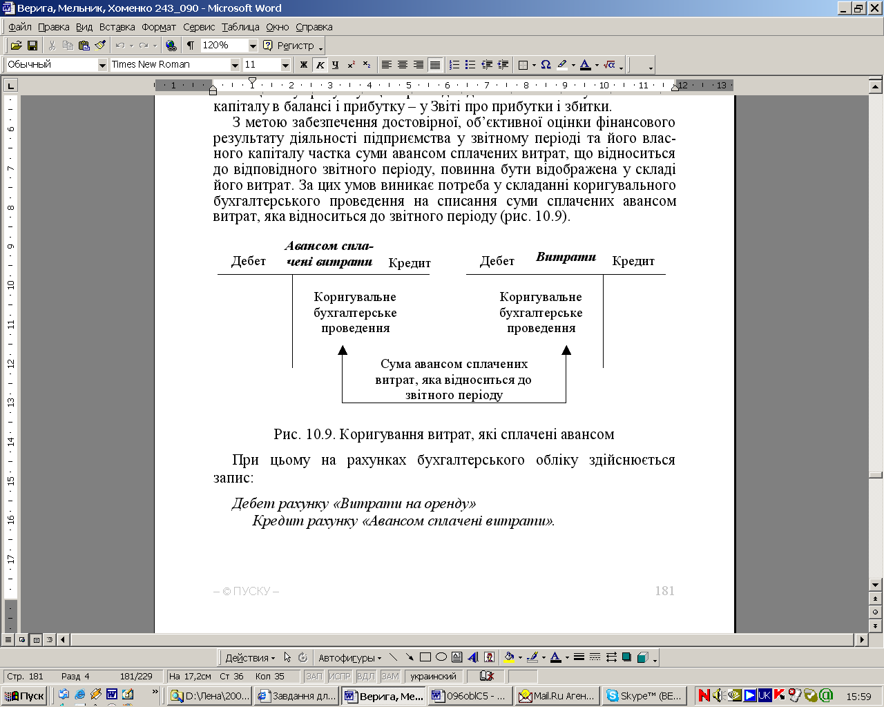The height and width of the screenshot is (707, 884).
Task: Open the font color dropdown arrow in Formatting toolbar
Action: pos(597,65)
